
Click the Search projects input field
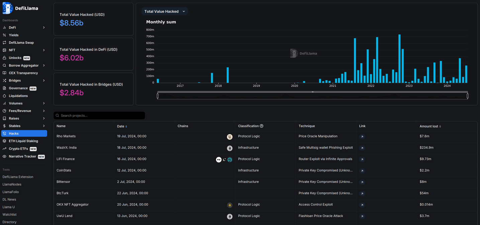(x=100, y=116)
